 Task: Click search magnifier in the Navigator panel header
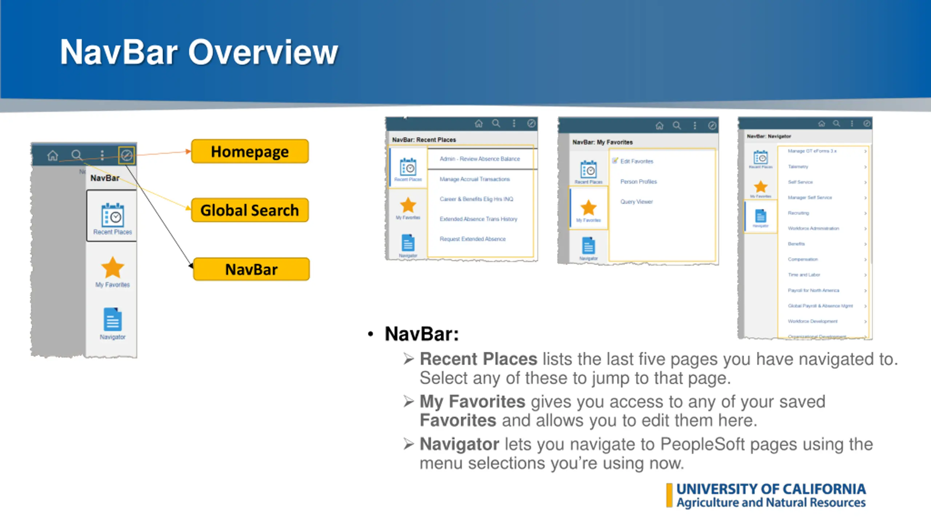click(837, 124)
